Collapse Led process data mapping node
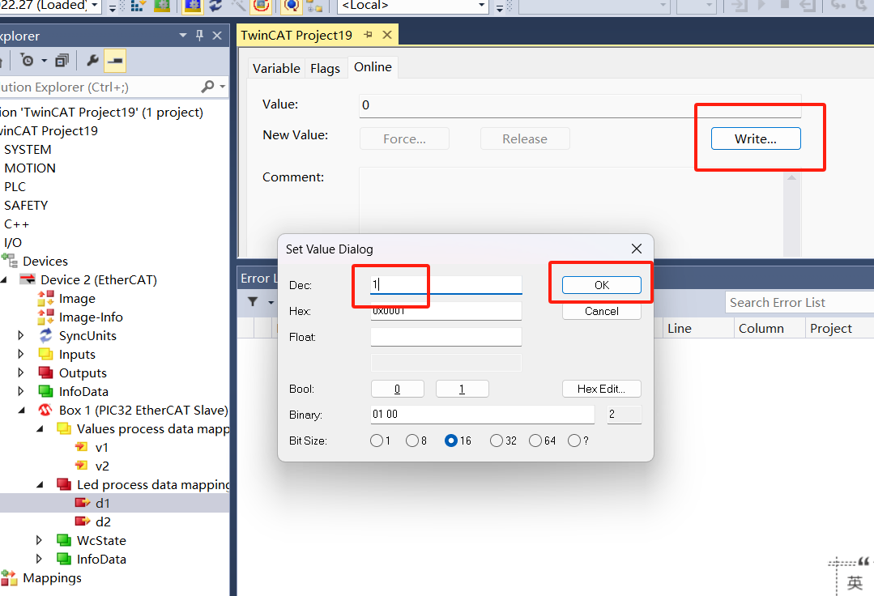The height and width of the screenshot is (596, 874). pyautogui.click(x=40, y=484)
